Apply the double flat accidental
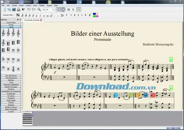This screenshot has height=130, width=184. tap(86, 15)
